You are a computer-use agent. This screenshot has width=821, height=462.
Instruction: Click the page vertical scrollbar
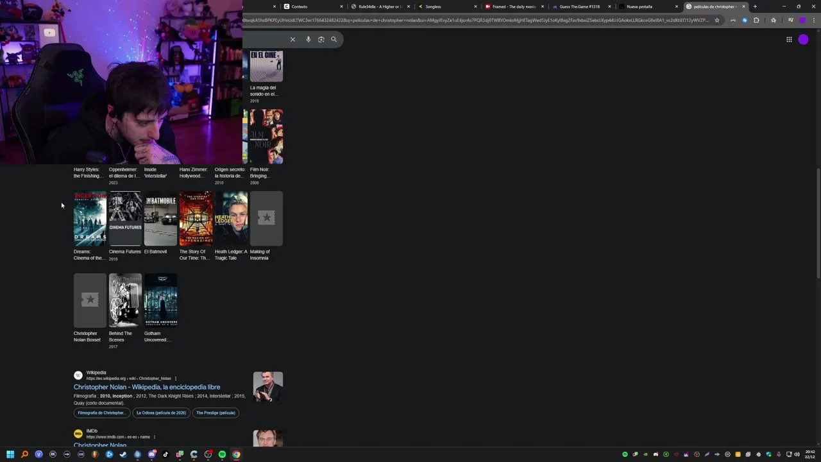(818, 223)
